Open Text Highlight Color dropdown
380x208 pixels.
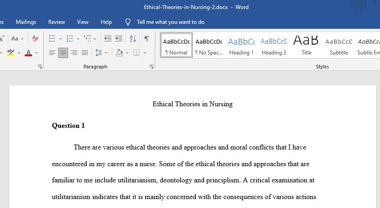pyautogui.click(x=19, y=53)
